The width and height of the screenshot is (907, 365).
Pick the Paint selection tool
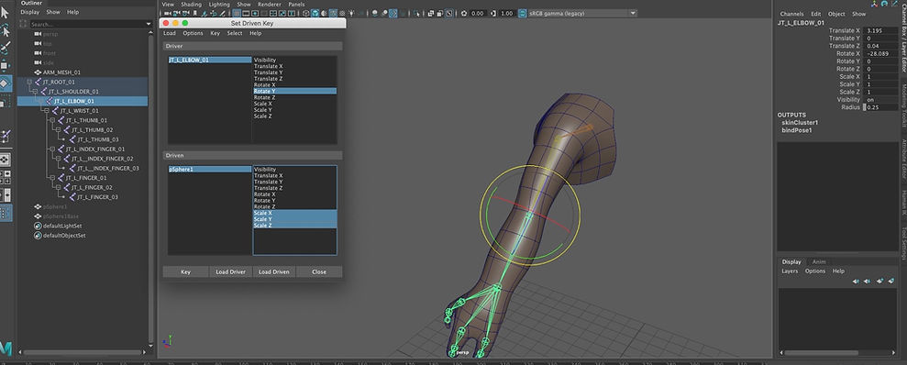pos(5,48)
